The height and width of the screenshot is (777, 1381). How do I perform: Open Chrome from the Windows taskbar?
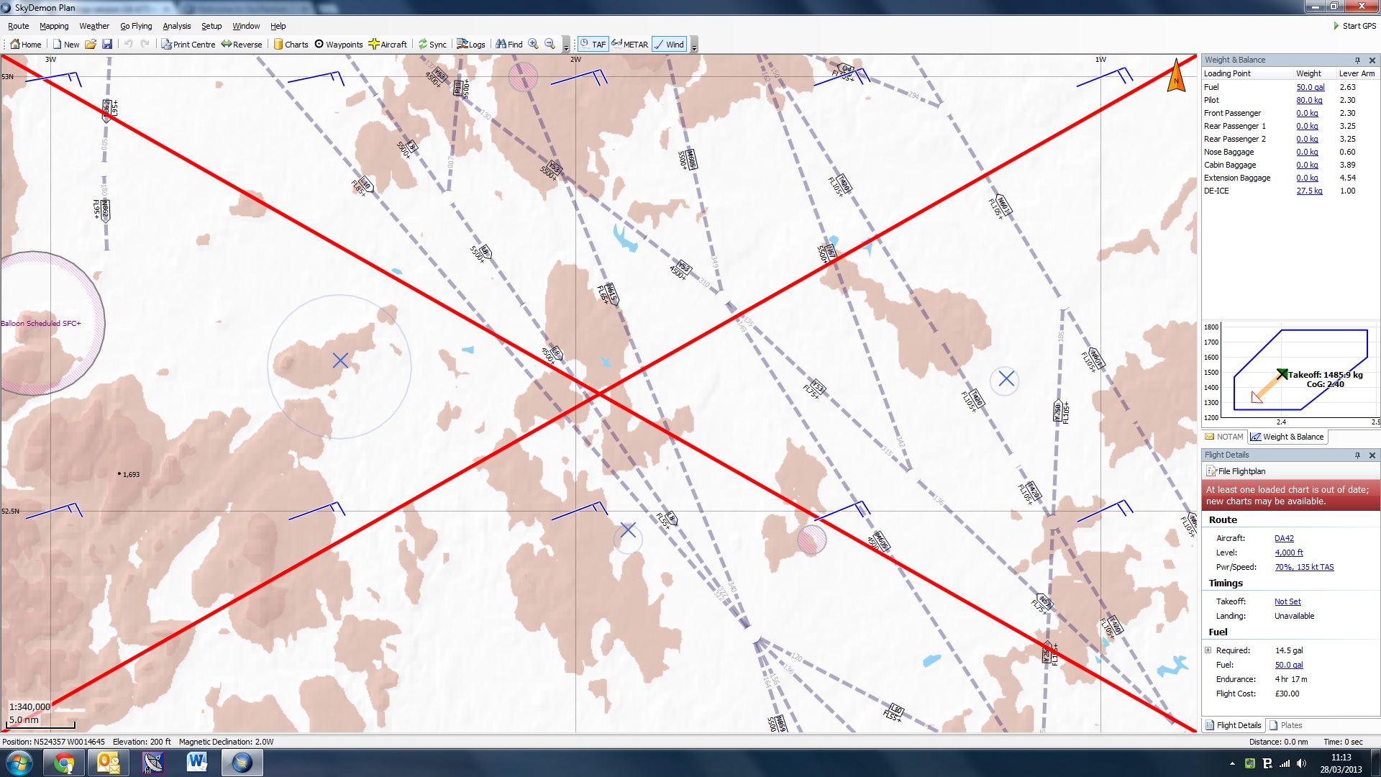(x=64, y=763)
